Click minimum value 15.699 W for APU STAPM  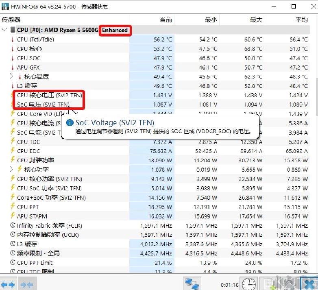[x=205, y=217]
